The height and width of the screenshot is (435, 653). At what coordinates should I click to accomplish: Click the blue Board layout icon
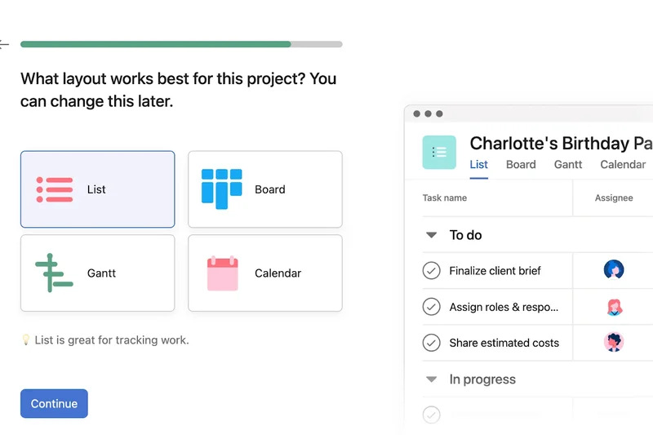pyautogui.click(x=222, y=189)
